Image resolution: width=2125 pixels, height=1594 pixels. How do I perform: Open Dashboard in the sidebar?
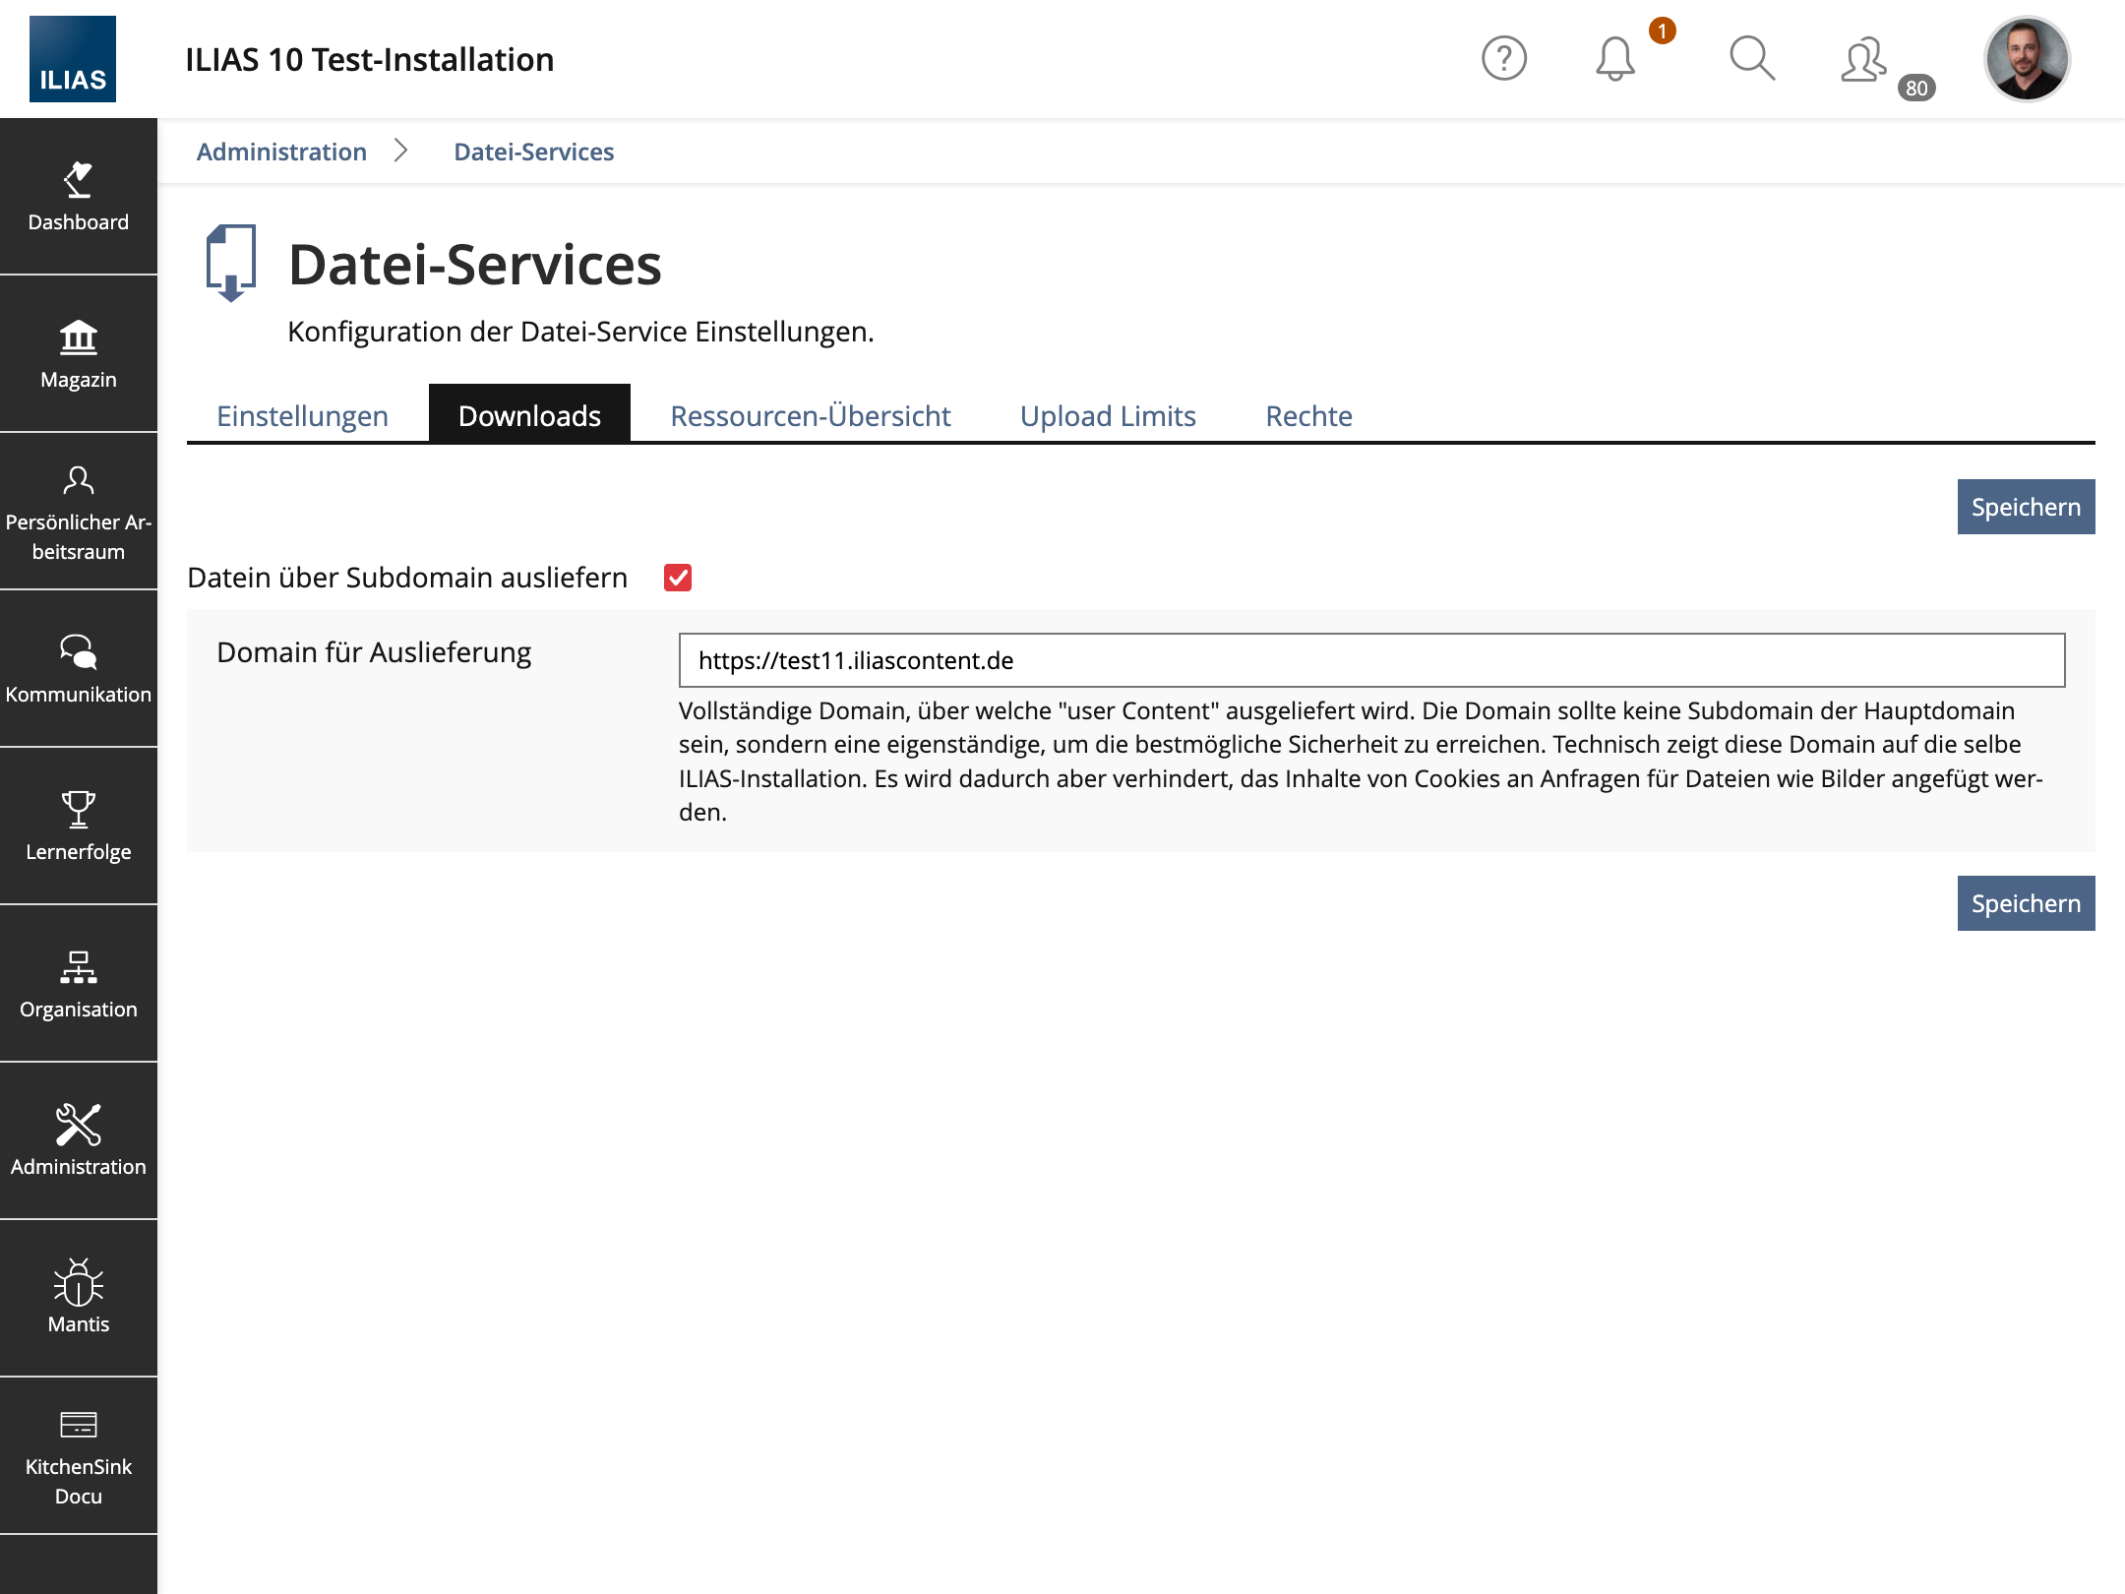click(x=79, y=197)
